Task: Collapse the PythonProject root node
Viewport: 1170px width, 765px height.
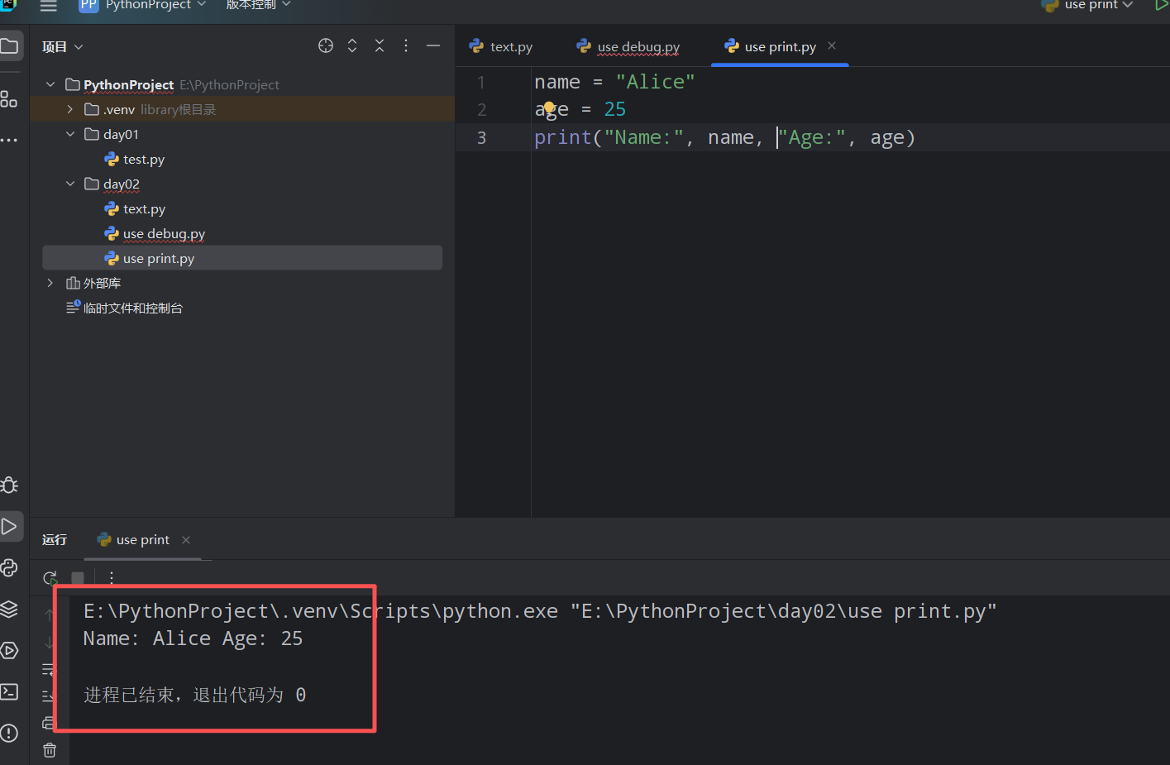Action: [50, 84]
